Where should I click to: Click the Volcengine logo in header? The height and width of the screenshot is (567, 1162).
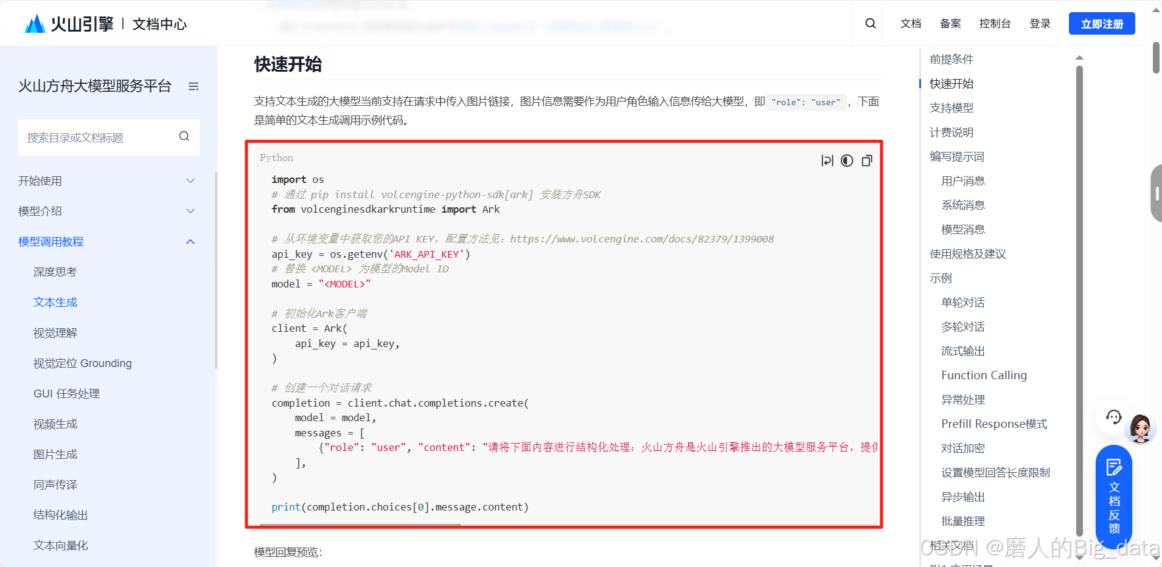pos(69,24)
